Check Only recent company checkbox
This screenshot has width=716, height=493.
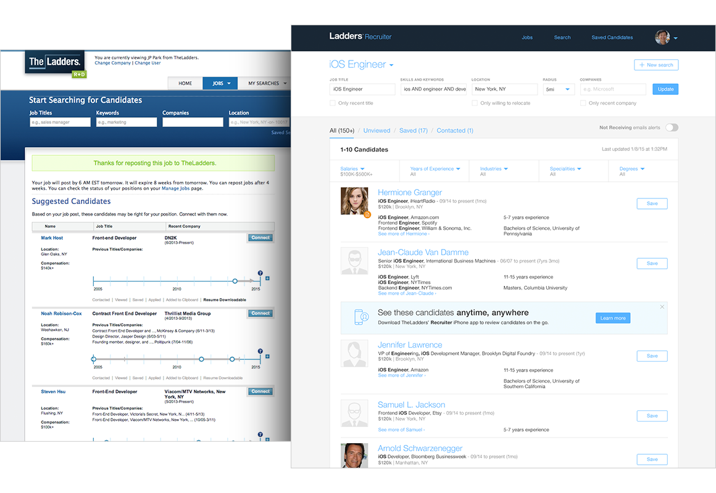(583, 103)
